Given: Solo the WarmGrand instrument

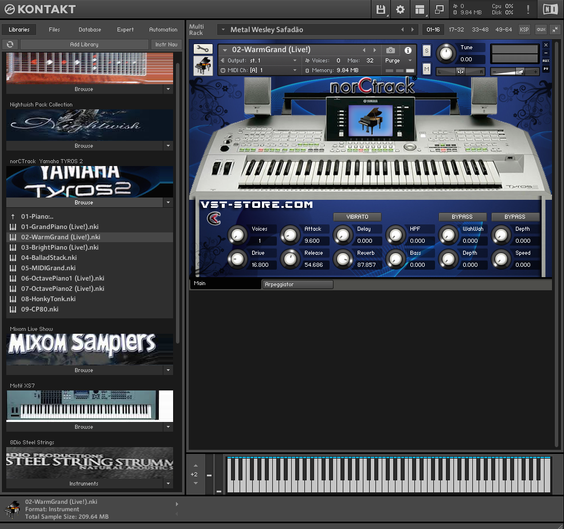Looking at the screenshot, I should tap(426, 51).
